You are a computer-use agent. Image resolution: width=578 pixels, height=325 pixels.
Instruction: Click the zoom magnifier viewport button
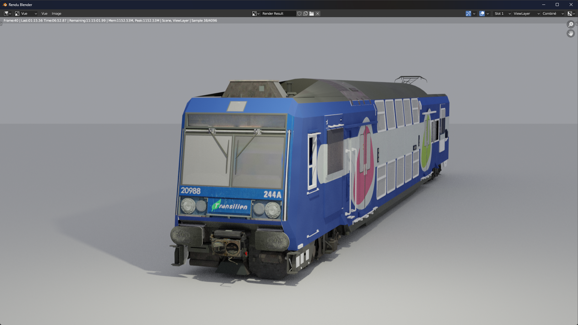(570, 24)
